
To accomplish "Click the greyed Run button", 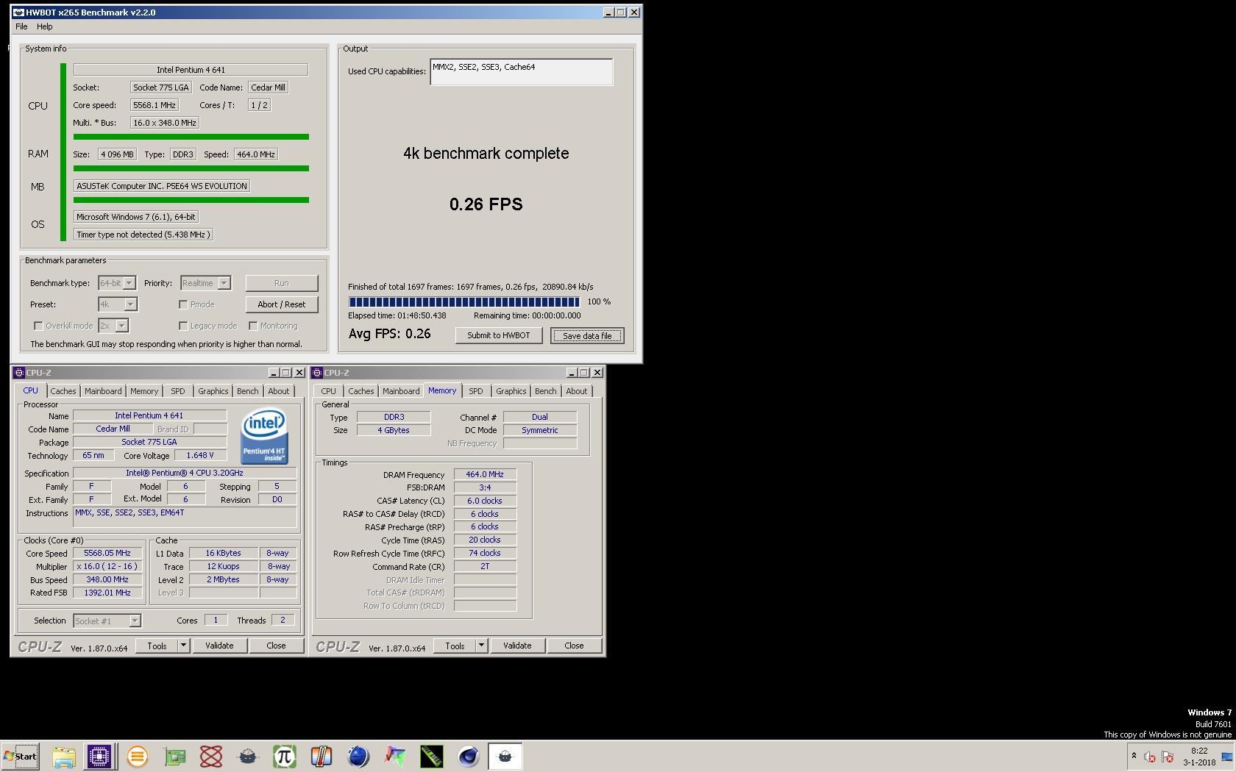I will [x=282, y=283].
